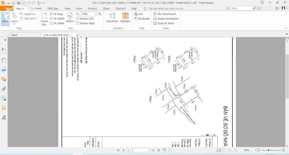Switch to facing pages view mode
Viewport: 289px width, 155px height.
pyautogui.click(x=230, y=150)
